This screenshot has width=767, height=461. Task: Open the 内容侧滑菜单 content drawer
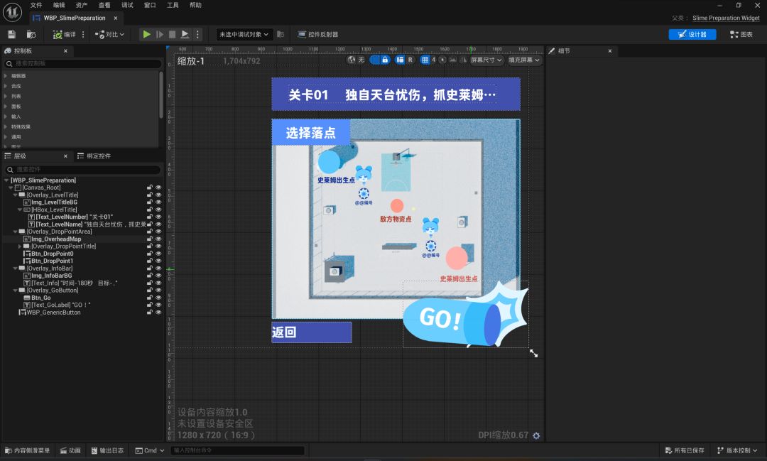[x=28, y=450]
